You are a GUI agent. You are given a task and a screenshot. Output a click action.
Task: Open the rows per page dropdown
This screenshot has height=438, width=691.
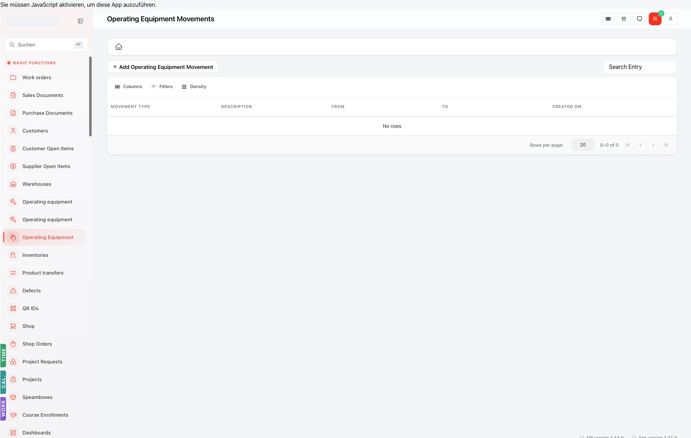tap(583, 145)
